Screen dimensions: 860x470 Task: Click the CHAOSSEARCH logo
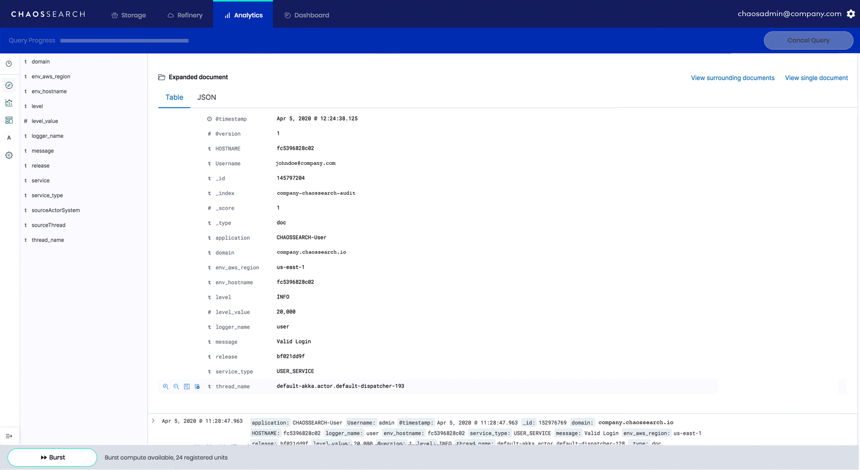click(x=48, y=14)
